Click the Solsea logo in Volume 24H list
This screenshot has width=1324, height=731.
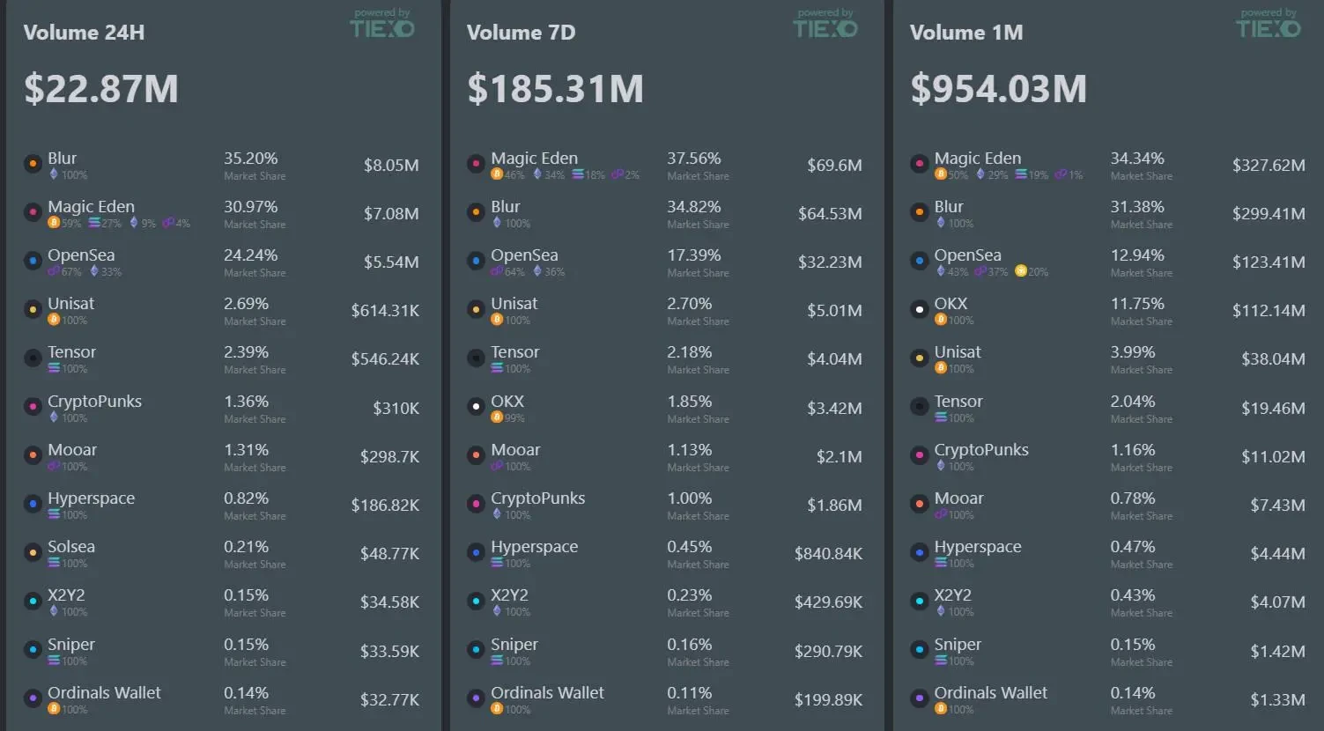33,552
